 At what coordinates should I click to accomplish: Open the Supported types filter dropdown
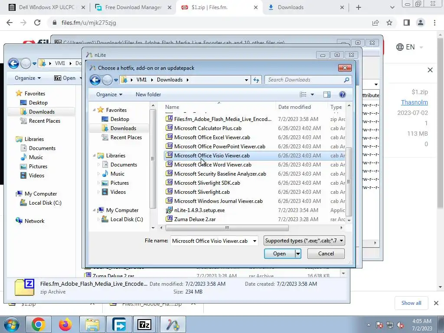point(342,241)
